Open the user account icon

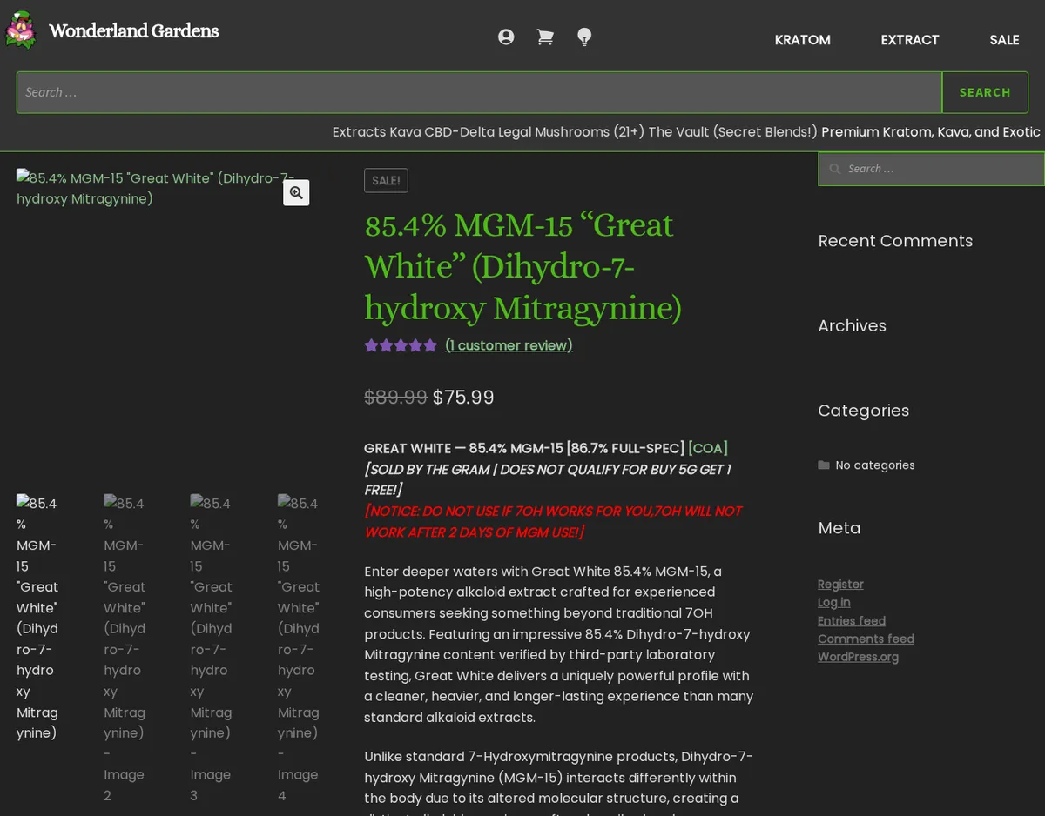click(x=506, y=37)
